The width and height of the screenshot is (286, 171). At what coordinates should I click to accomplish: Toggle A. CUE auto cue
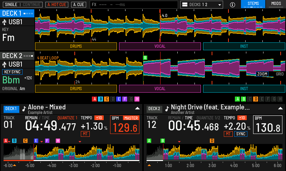pos(79,5)
